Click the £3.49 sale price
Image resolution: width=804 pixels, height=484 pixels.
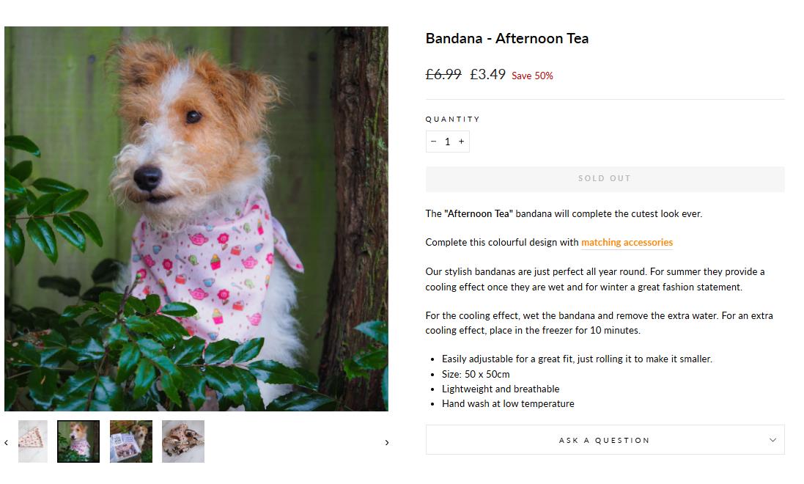click(x=487, y=74)
